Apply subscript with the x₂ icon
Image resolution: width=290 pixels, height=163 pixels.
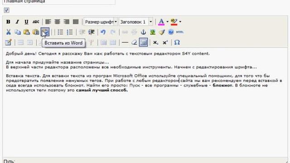[x=155, y=43]
